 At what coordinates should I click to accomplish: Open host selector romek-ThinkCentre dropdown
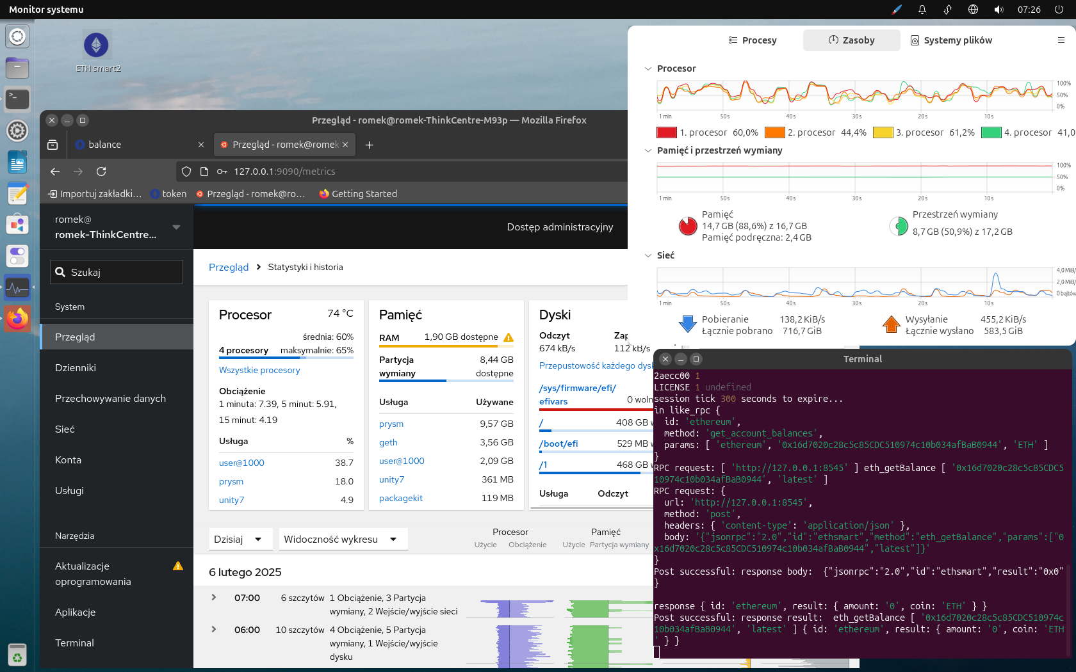point(117,227)
